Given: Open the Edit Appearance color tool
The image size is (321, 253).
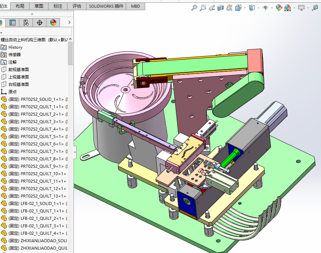Looking at the screenshot, I should coord(279,7).
